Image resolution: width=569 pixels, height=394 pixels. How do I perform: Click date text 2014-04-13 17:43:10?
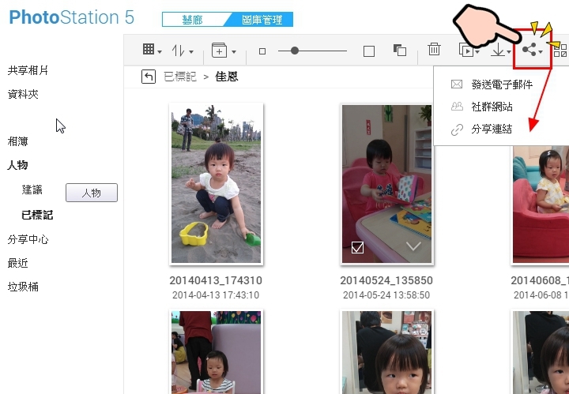(x=216, y=295)
